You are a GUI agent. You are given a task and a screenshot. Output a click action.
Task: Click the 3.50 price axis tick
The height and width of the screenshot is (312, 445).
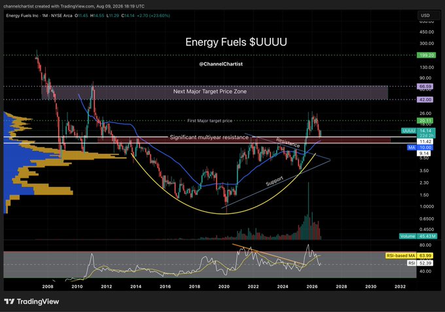click(x=424, y=171)
